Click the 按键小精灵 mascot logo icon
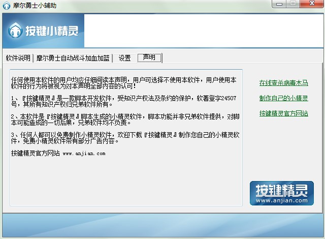 click(15, 31)
